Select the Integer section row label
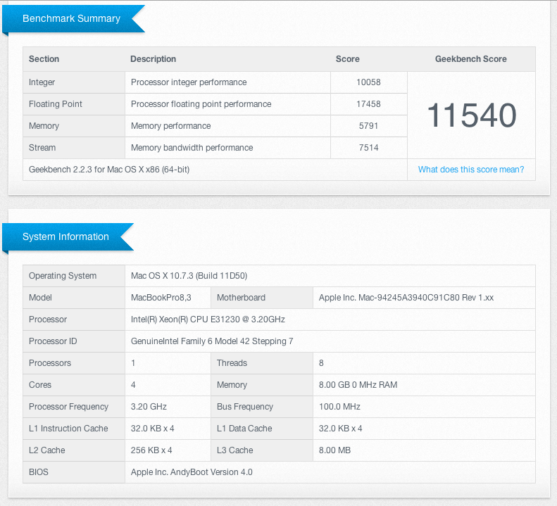The width and height of the screenshot is (557, 506). [42, 82]
